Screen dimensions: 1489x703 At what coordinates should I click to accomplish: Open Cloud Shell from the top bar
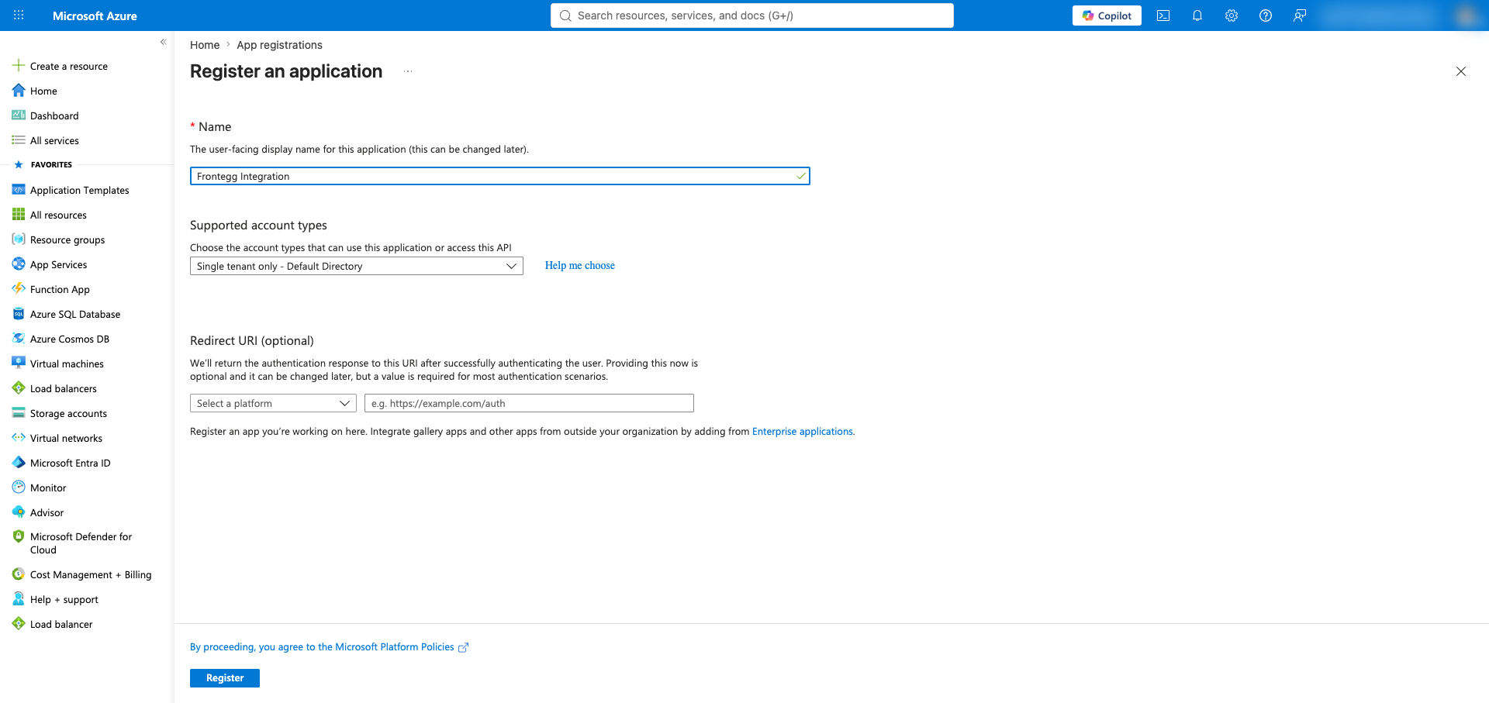click(x=1163, y=16)
